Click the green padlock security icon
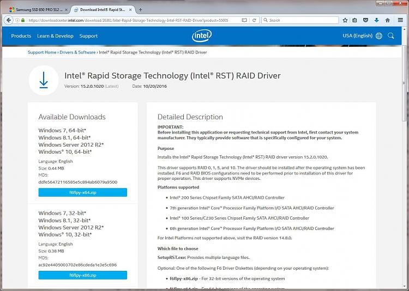Screen dimensions: 409x291 coord(23,20)
